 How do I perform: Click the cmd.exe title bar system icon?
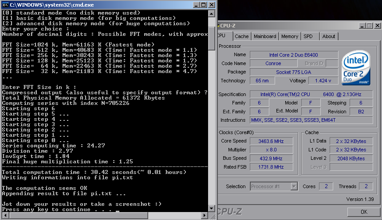[x=5, y=5]
